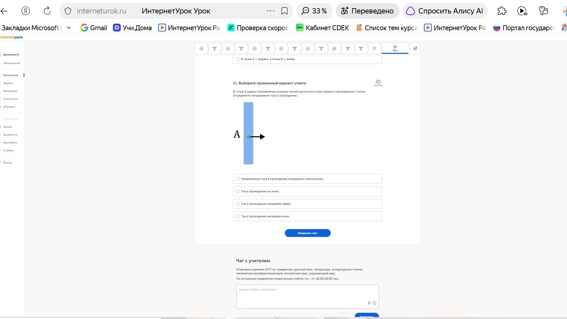The width and height of the screenshot is (567, 319).
Task: Click the flag step in lesson progress bar
Action: pos(374,49)
